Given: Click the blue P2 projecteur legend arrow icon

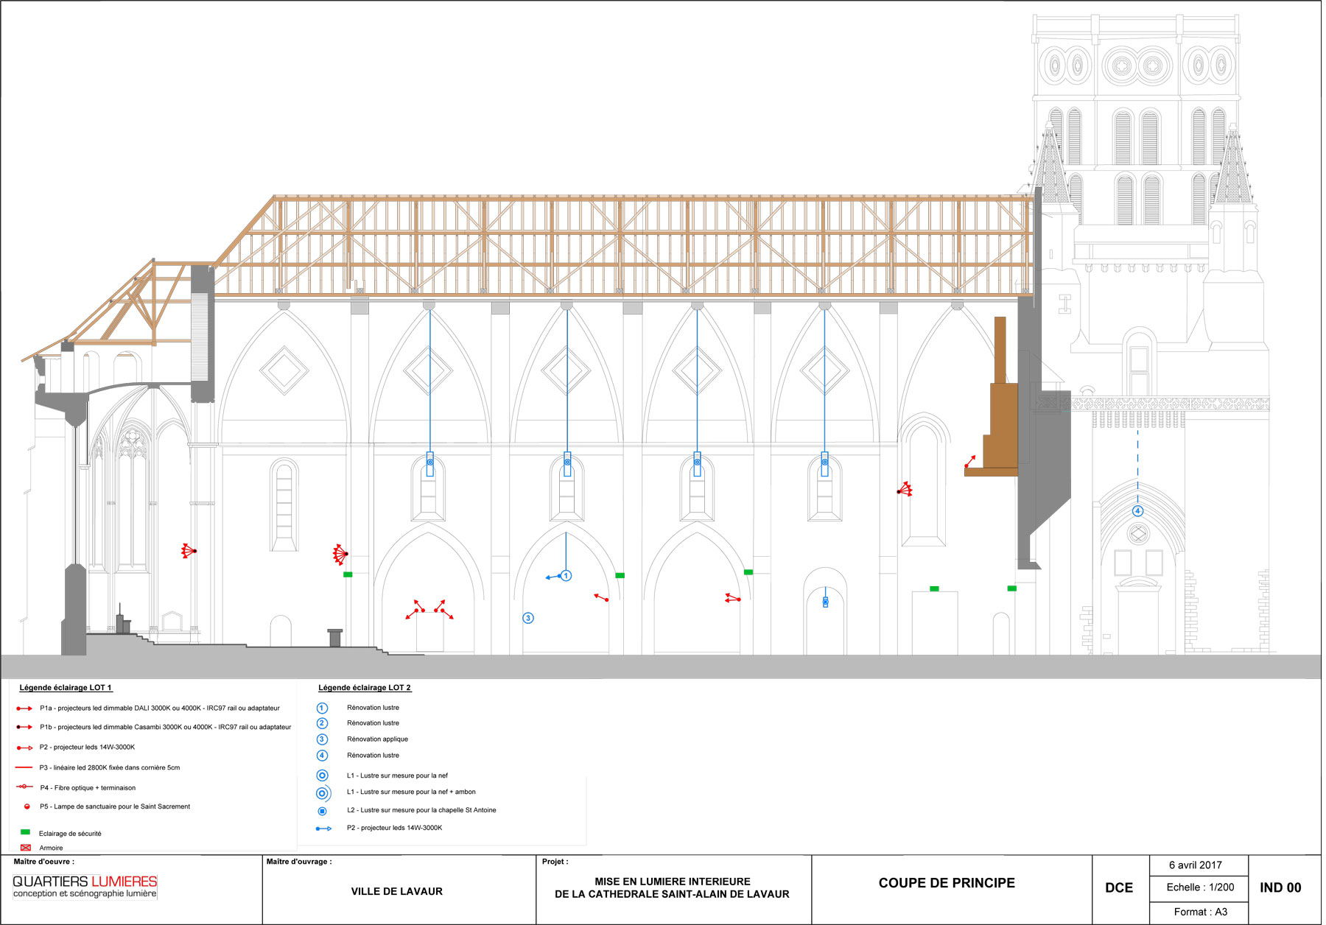Looking at the screenshot, I should (323, 829).
